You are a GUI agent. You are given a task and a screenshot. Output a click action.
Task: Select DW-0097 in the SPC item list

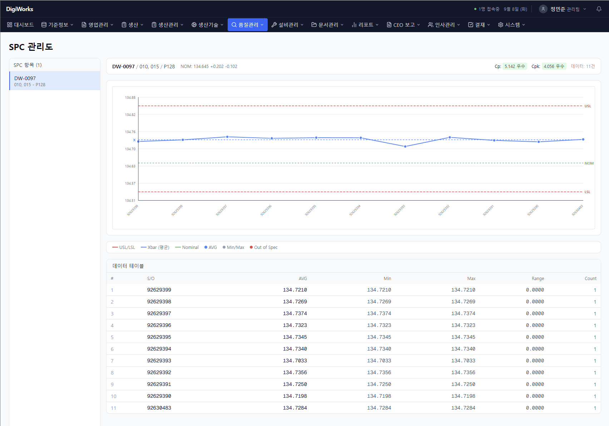tap(55, 81)
